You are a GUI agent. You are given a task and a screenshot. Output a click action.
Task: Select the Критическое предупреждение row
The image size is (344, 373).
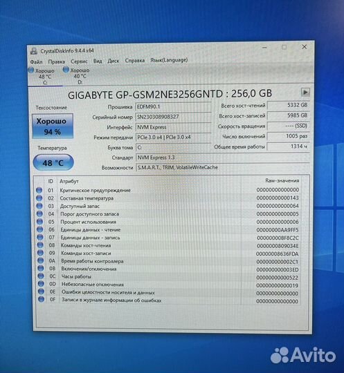[168, 190]
